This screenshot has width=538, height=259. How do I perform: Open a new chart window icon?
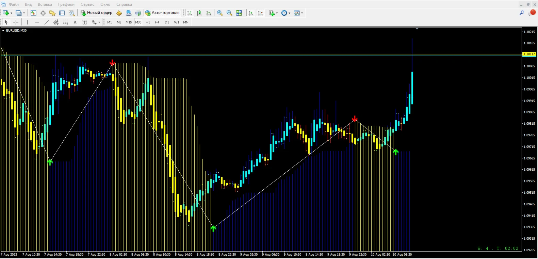[x=6, y=13]
